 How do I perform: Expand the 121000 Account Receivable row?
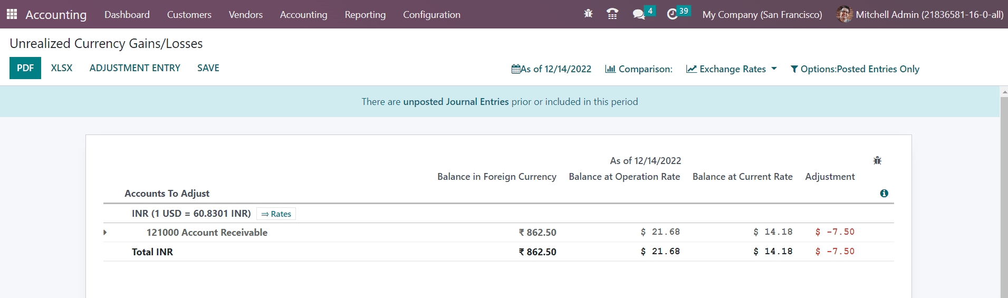tap(105, 232)
